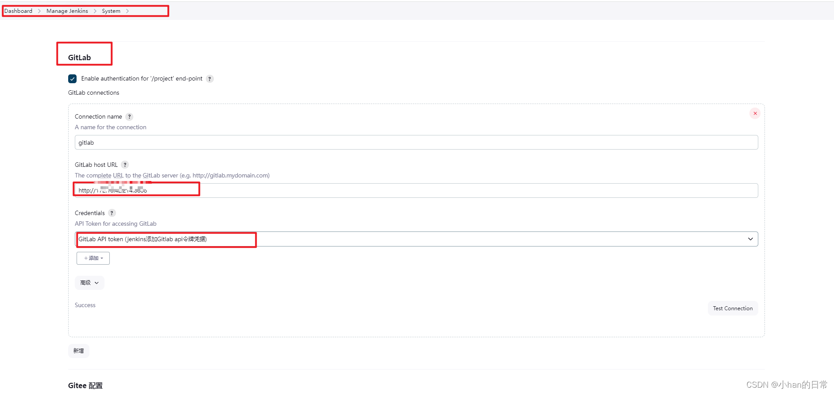Open the GitLab API token credentials dropdown
Screen dimensions: 834x393
point(417,239)
